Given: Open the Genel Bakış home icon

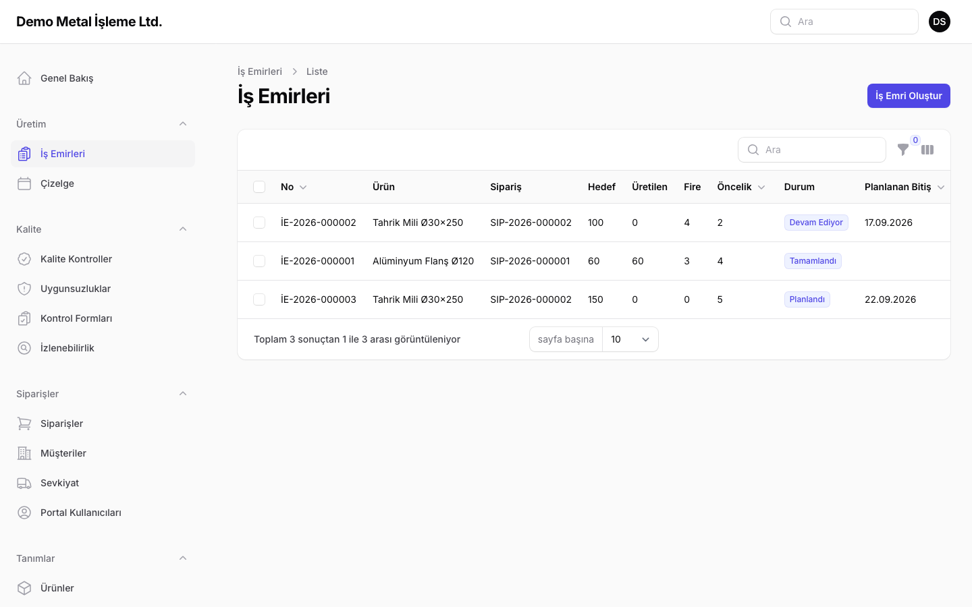Looking at the screenshot, I should (24, 78).
